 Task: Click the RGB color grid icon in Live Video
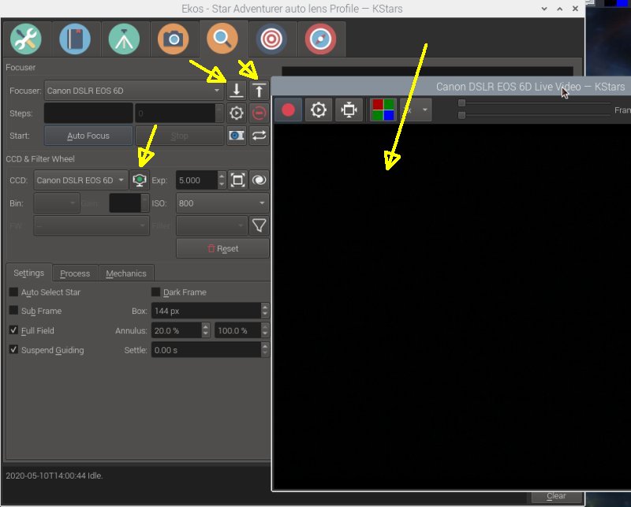[383, 110]
